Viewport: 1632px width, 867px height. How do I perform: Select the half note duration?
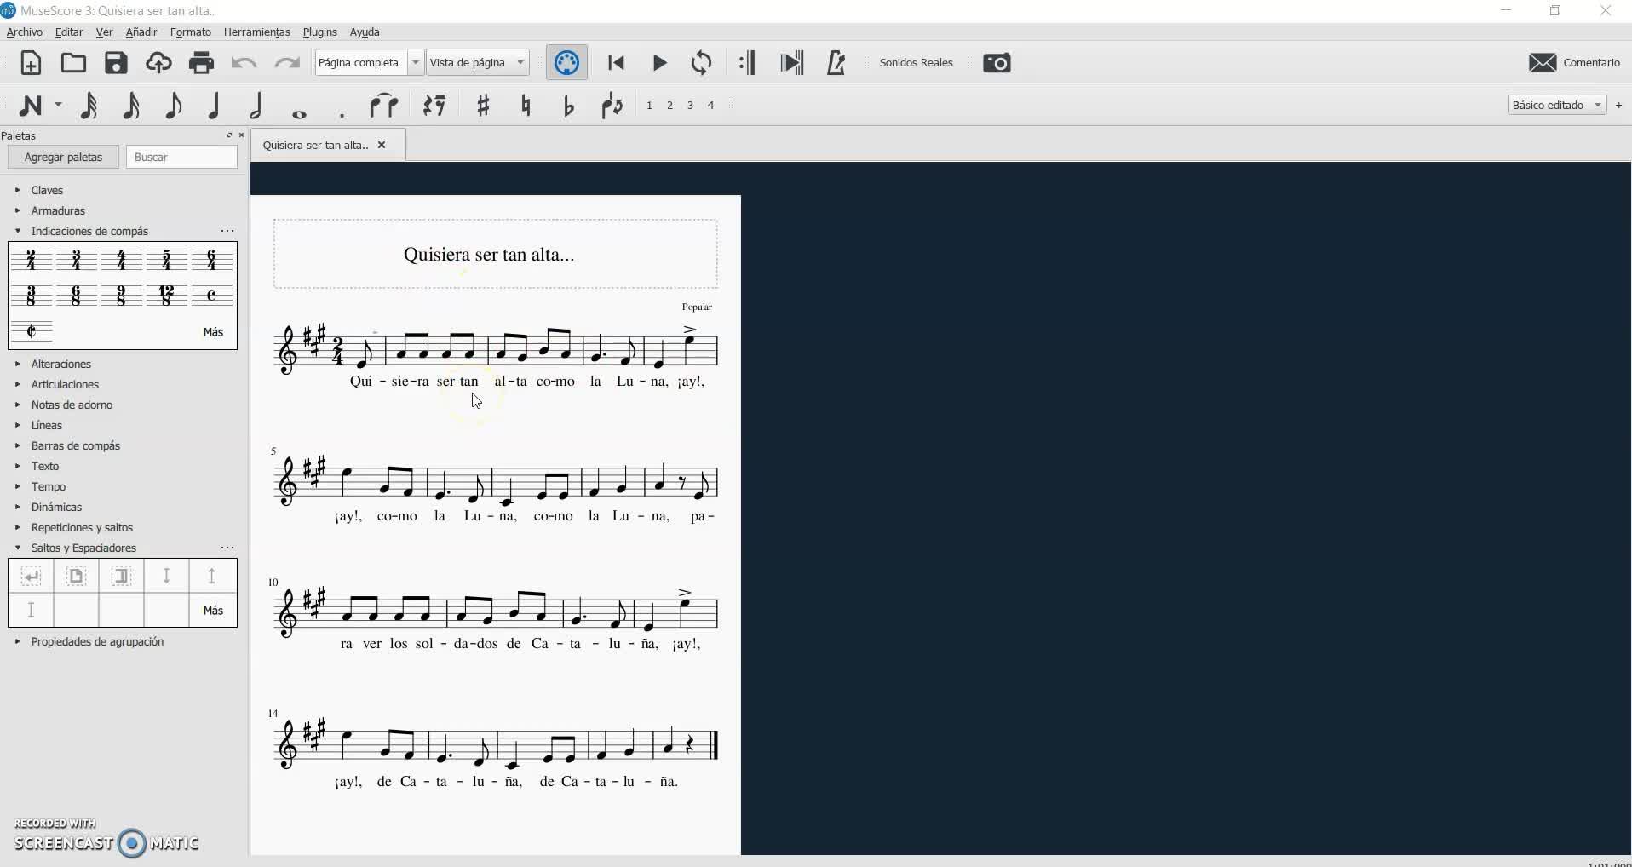256,106
